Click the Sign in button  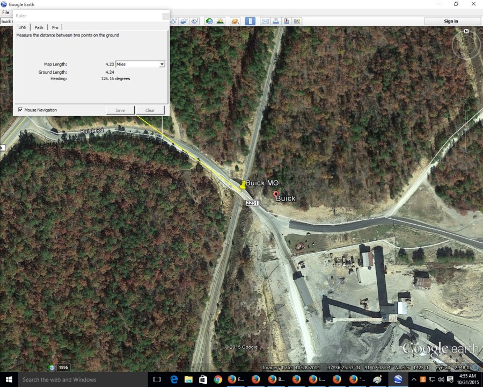[x=451, y=21]
